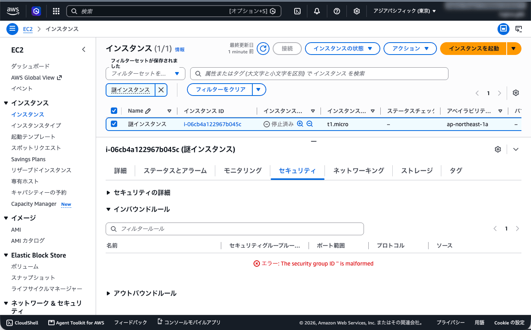Click the フィルターをクリア button

[x=220, y=90]
